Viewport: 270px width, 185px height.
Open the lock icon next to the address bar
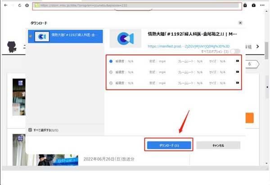click(245, 5)
